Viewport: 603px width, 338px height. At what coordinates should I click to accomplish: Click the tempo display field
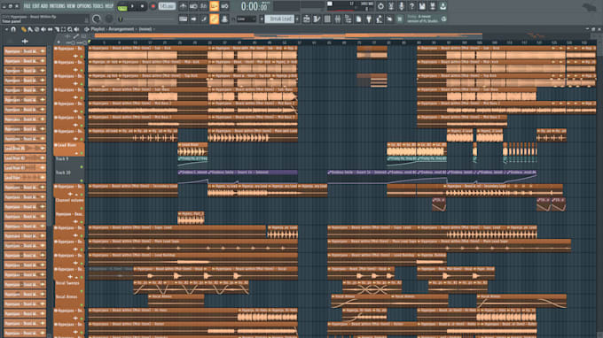click(167, 6)
